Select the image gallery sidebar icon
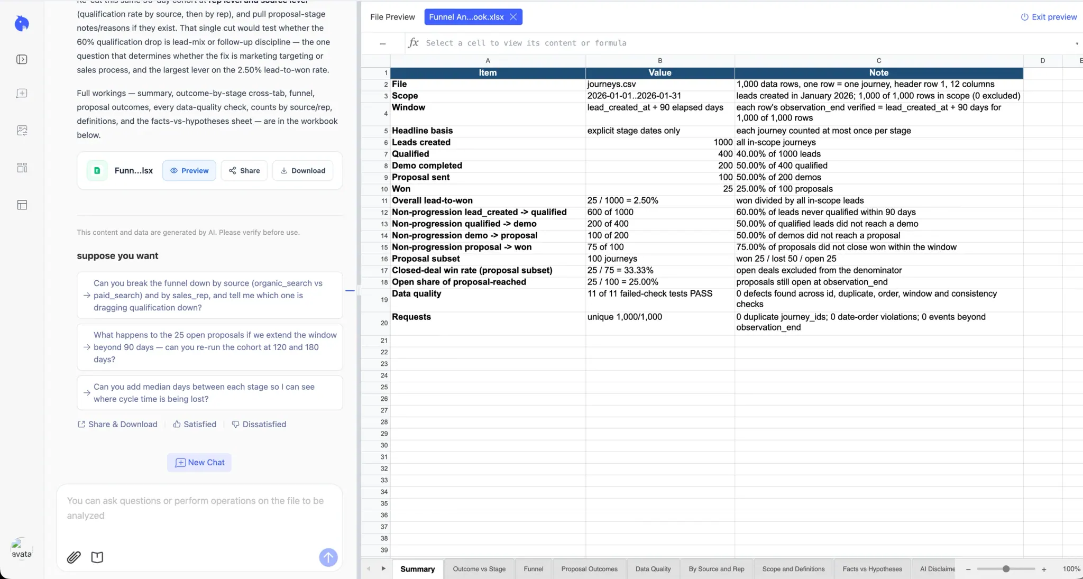This screenshot has width=1083, height=579. 22,130
